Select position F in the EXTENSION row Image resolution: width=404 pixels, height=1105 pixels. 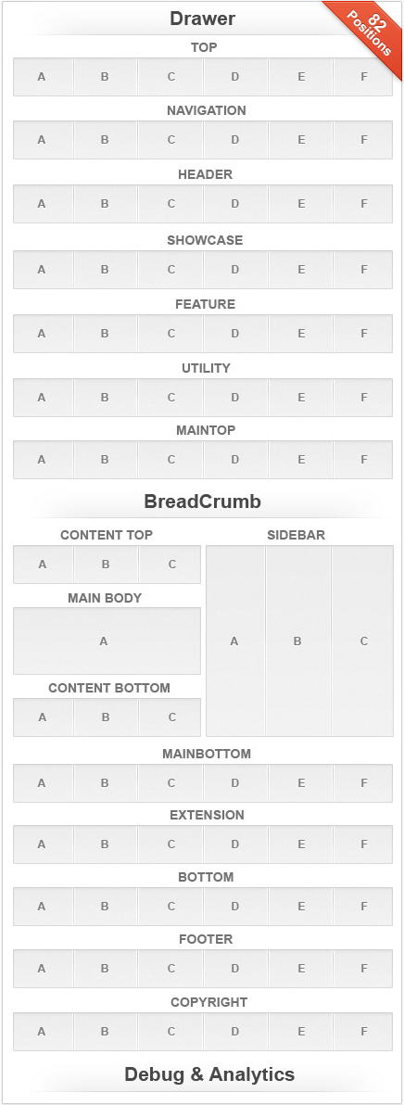[x=363, y=845]
